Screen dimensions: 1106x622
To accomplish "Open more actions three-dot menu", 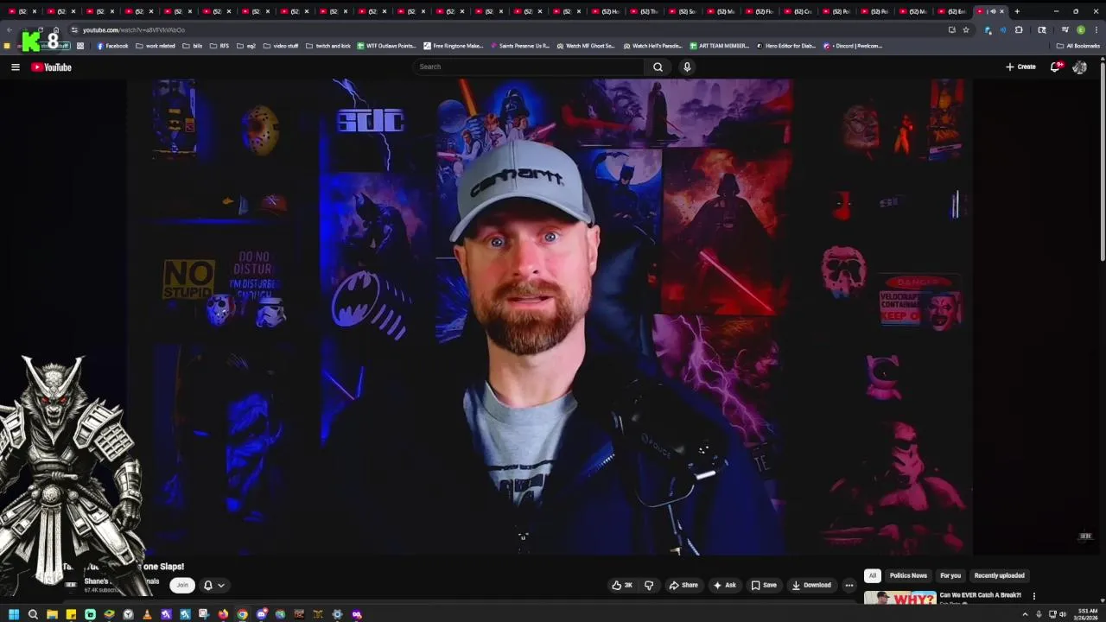I will [849, 585].
